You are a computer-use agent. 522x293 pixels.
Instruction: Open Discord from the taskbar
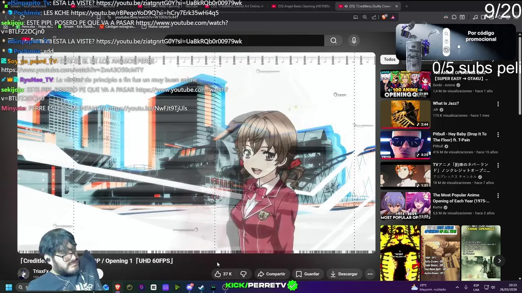pyautogui.click(x=189, y=287)
